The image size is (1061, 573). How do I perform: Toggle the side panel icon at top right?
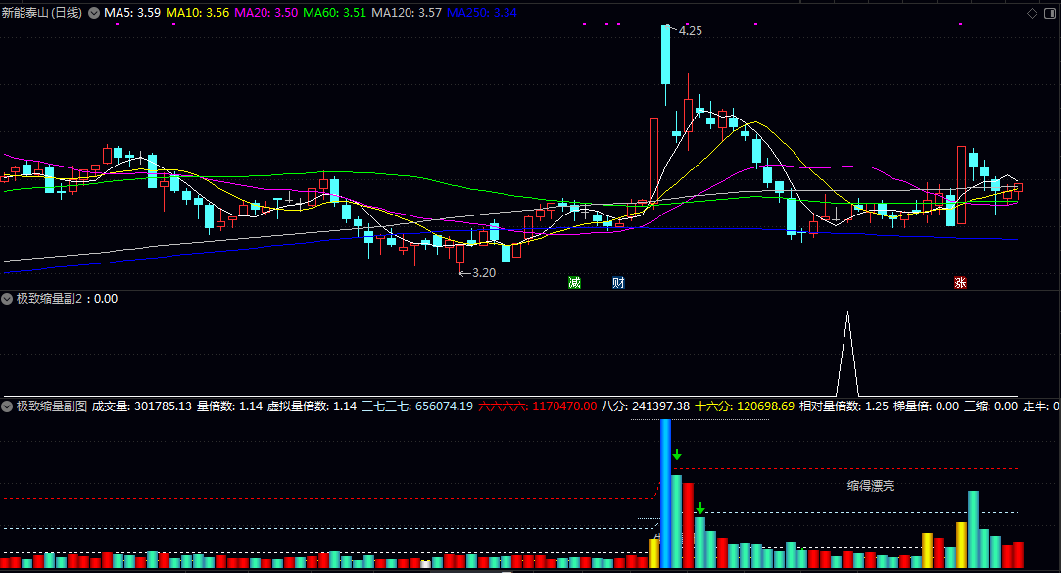point(1052,13)
